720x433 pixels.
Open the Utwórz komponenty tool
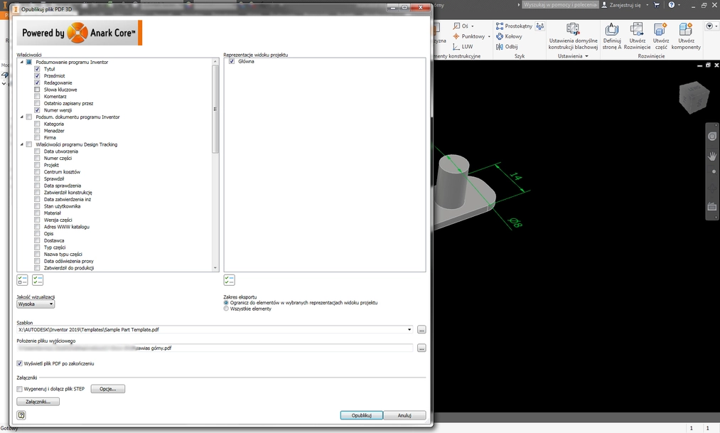pos(685,30)
